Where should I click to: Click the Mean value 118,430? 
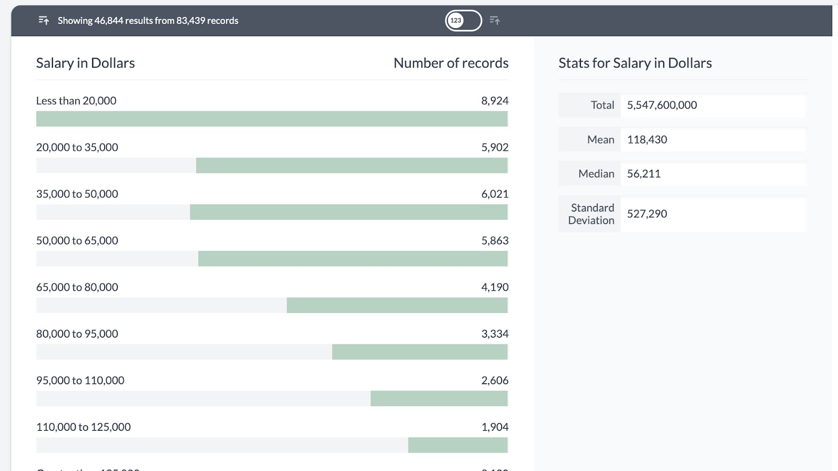647,140
